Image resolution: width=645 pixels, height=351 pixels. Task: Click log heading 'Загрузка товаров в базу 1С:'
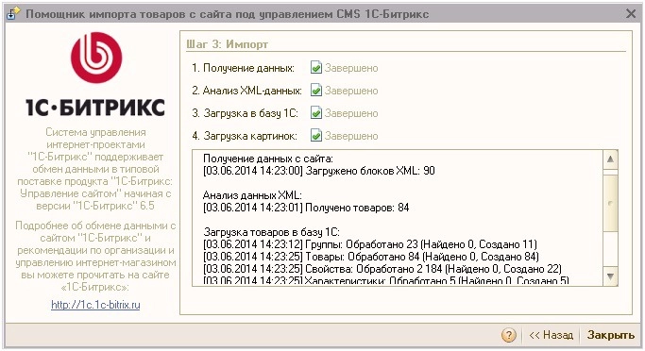pyautogui.click(x=271, y=232)
